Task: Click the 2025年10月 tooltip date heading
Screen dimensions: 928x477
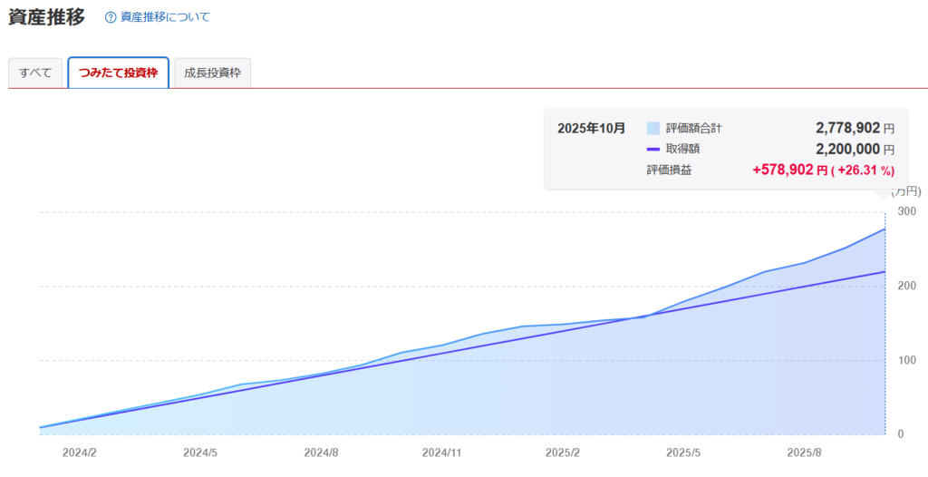Action: [x=591, y=128]
